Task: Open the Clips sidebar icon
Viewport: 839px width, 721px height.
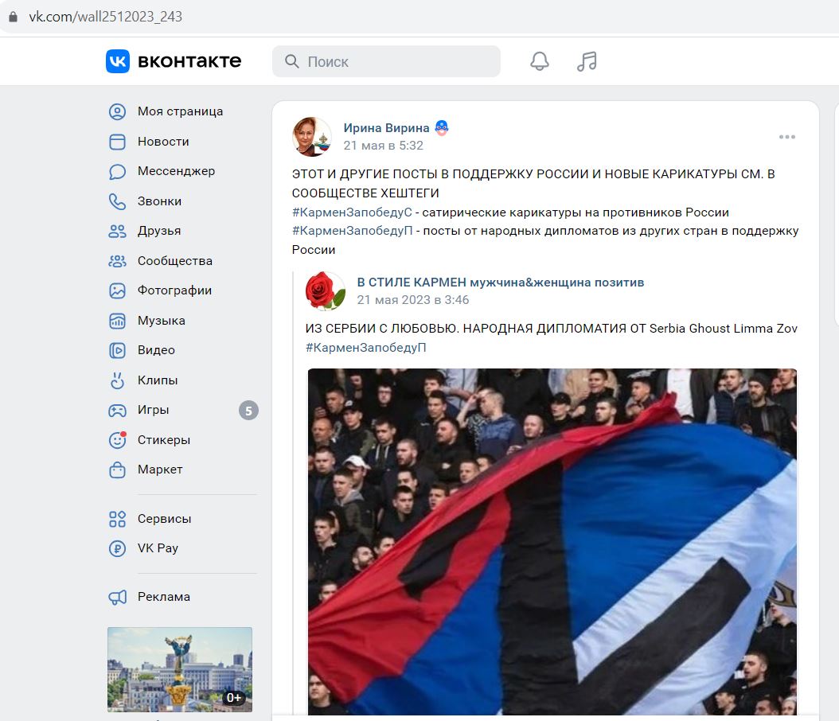Action: pos(117,380)
